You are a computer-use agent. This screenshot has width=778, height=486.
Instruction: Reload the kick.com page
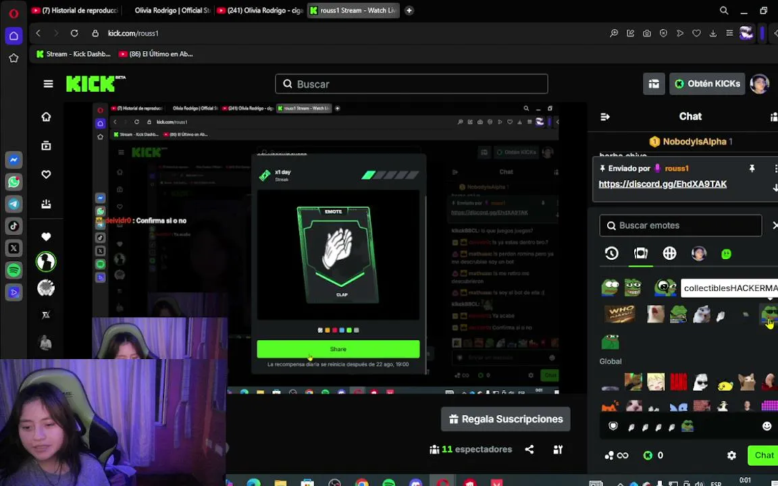coord(74,33)
